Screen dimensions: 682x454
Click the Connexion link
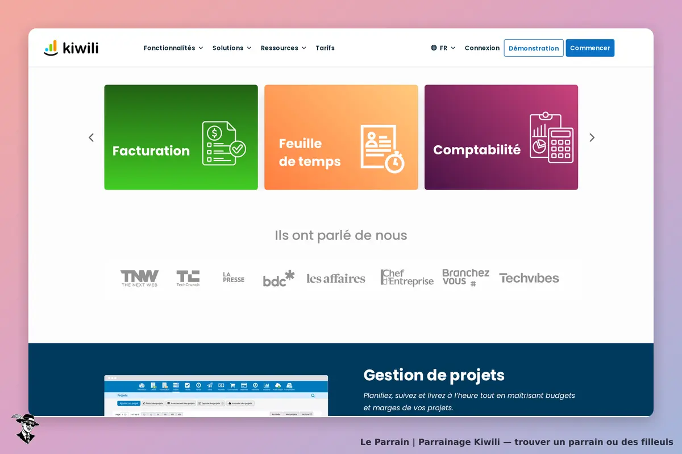click(x=482, y=48)
